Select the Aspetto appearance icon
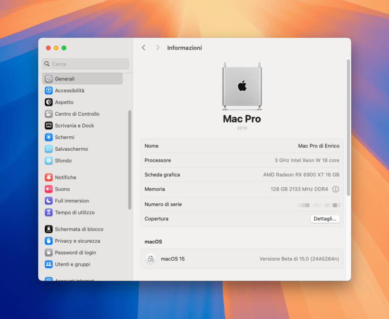This screenshot has width=389, height=319. (49, 102)
